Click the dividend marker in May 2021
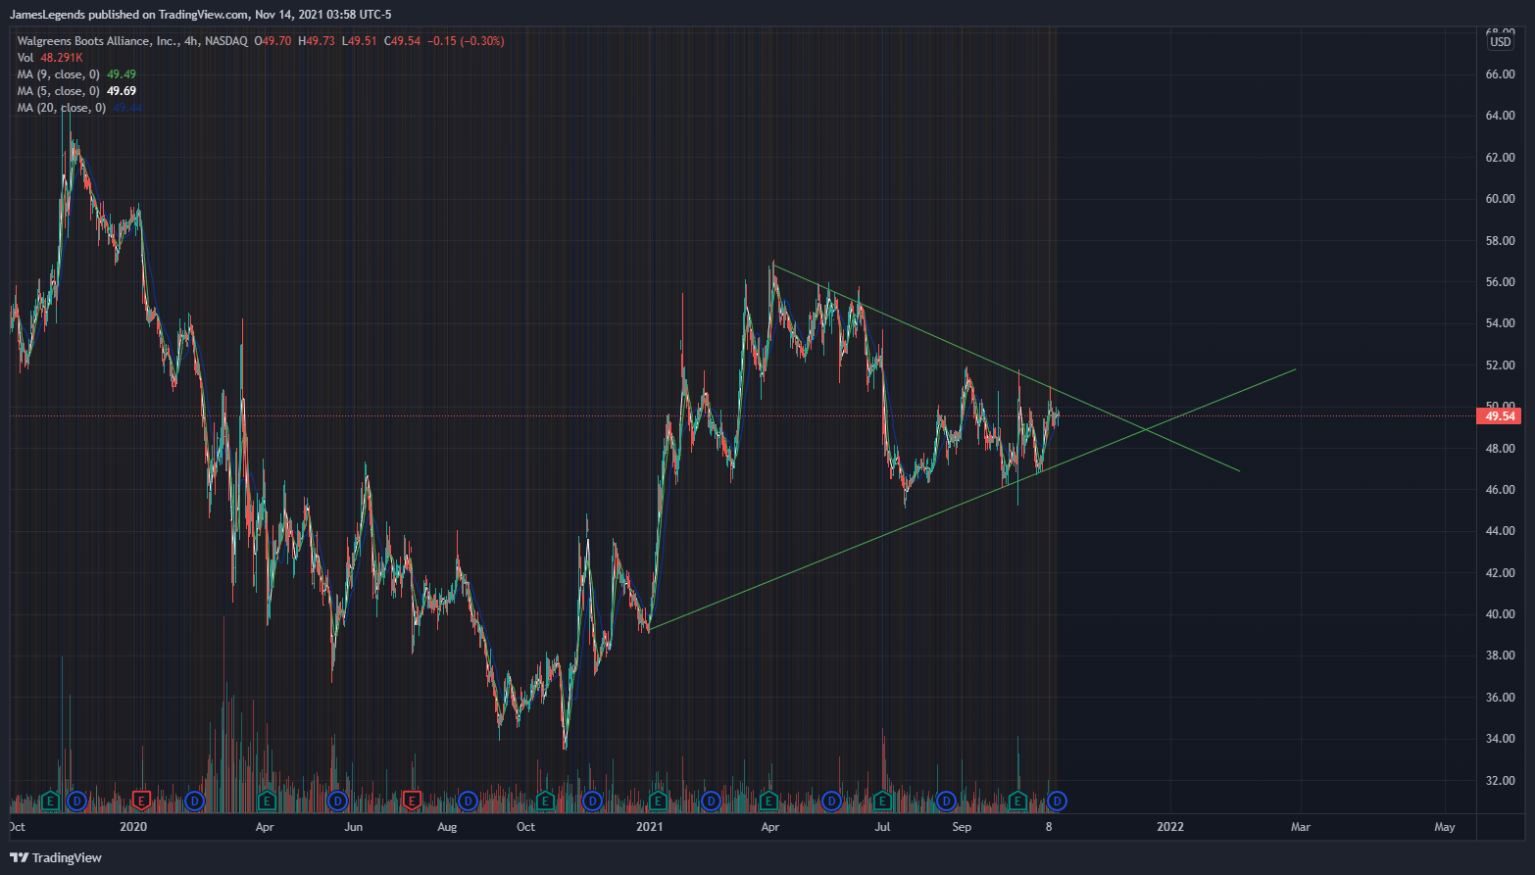Image resolution: width=1535 pixels, height=875 pixels. click(832, 802)
